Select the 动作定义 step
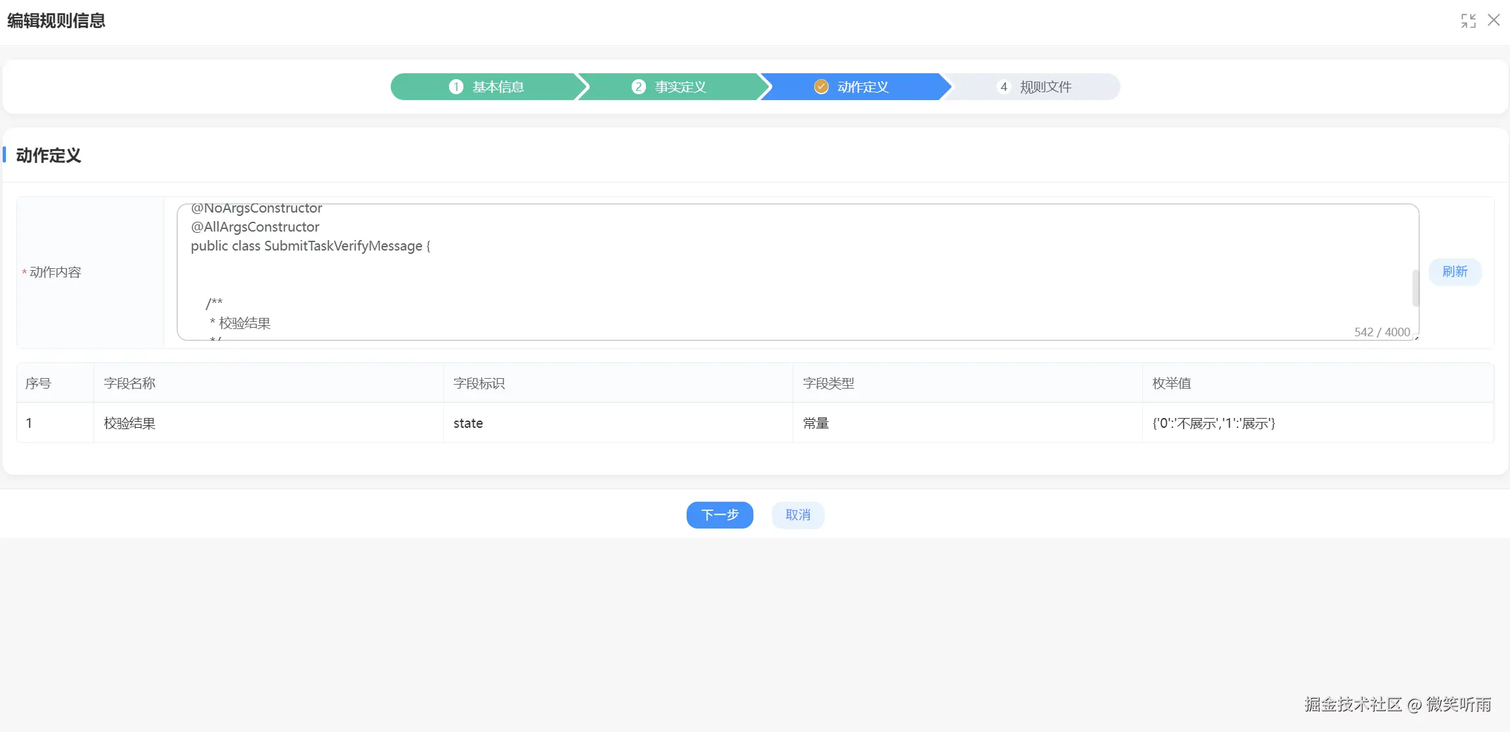Viewport: 1510px width, 732px height. 863,87
